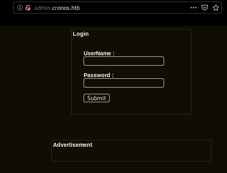The width and height of the screenshot is (227, 173).
Task: Click the UserName label
Action: point(99,53)
